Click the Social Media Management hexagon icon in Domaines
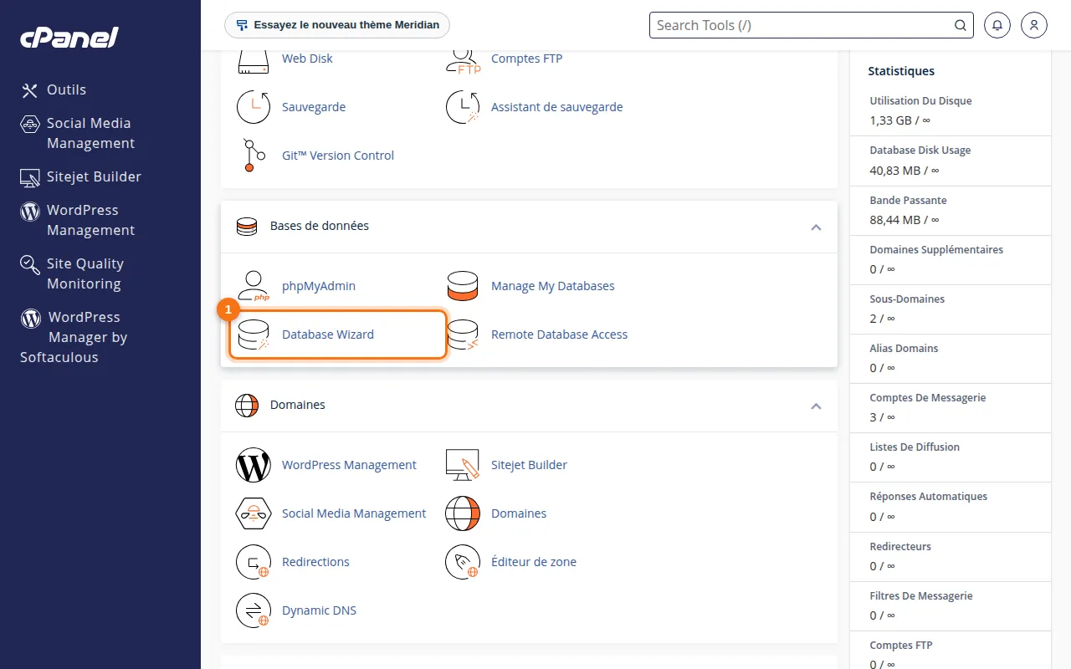This screenshot has height=669, width=1071. tap(254, 513)
